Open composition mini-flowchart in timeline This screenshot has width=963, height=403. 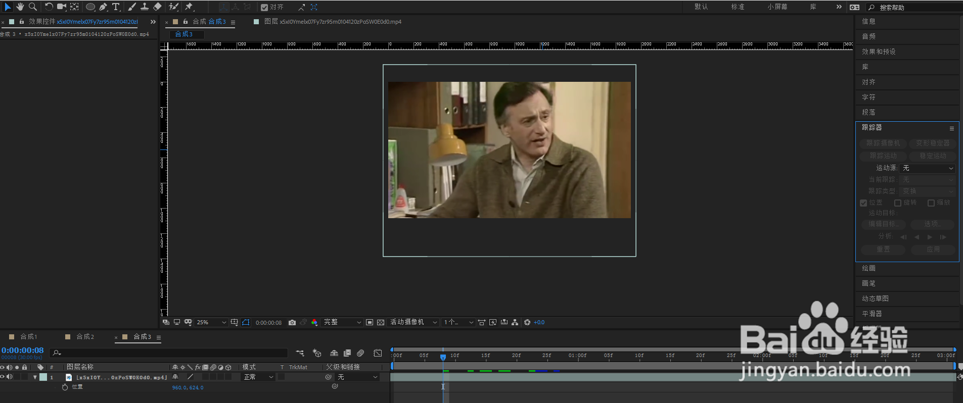(300, 353)
